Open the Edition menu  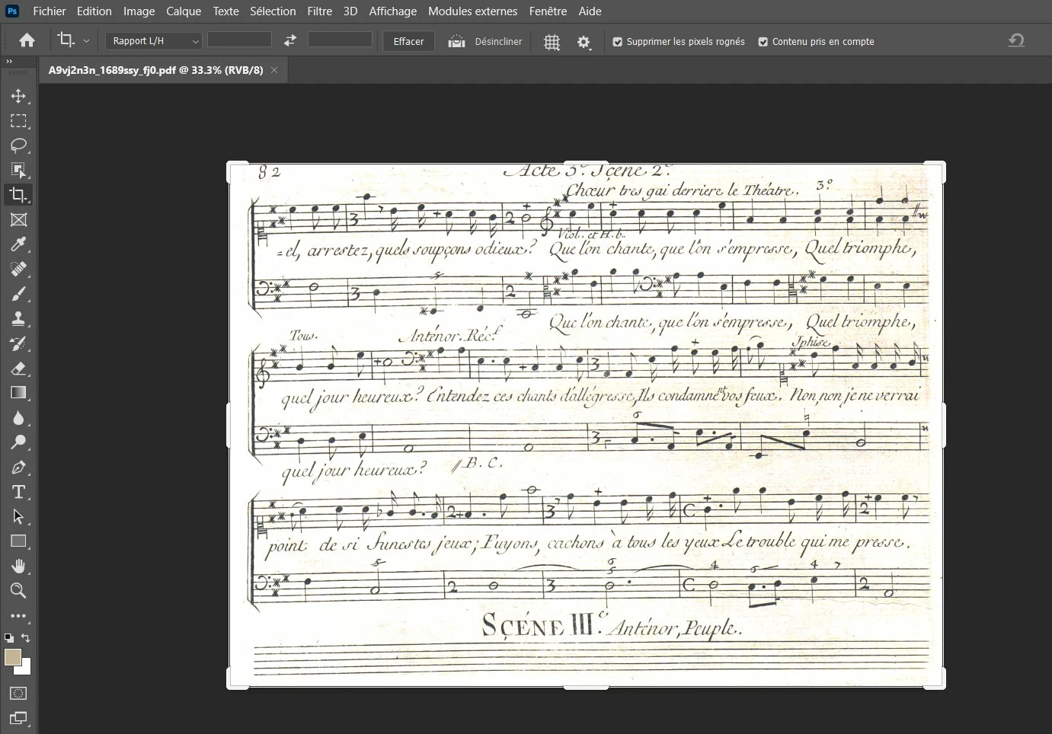coord(94,11)
